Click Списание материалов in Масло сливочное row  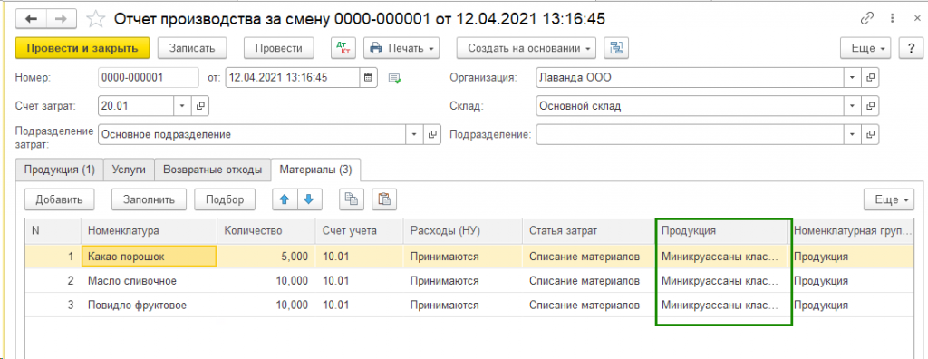588,281
